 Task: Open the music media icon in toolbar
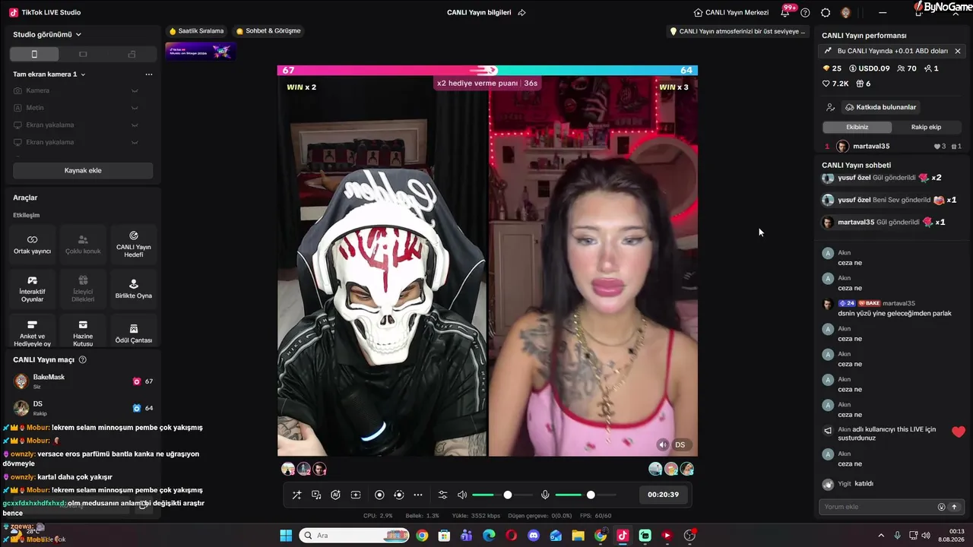click(316, 495)
